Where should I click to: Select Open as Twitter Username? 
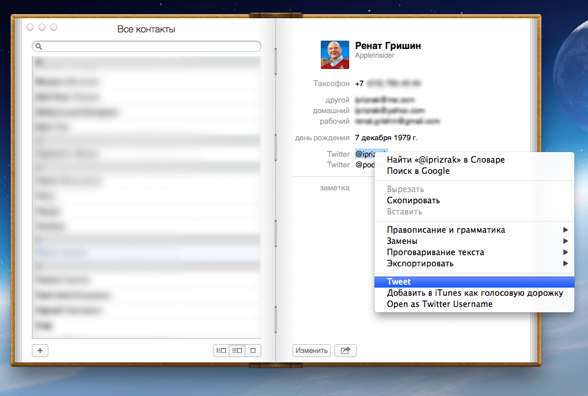click(x=474, y=304)
